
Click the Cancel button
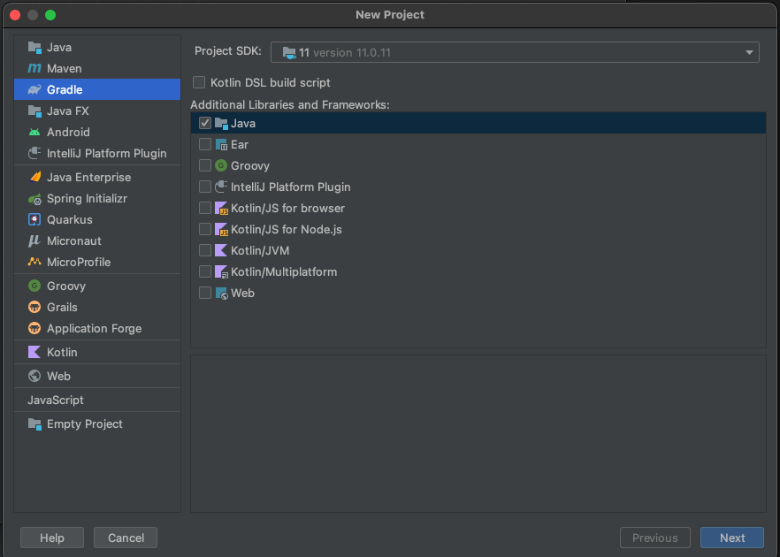tap(126, 538)
